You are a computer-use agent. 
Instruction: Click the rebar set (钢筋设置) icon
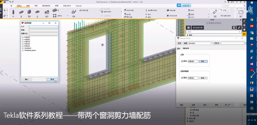coord(81,10)
